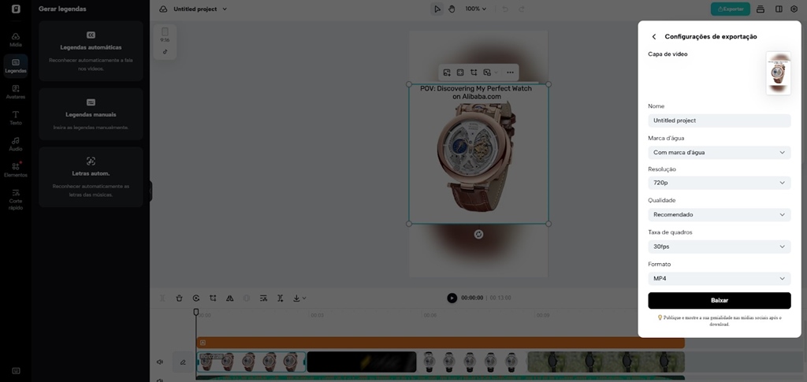Select the video cover thumbnail
Image resolution: width=807 pixels, height=382 pixels.
(778, 73)
